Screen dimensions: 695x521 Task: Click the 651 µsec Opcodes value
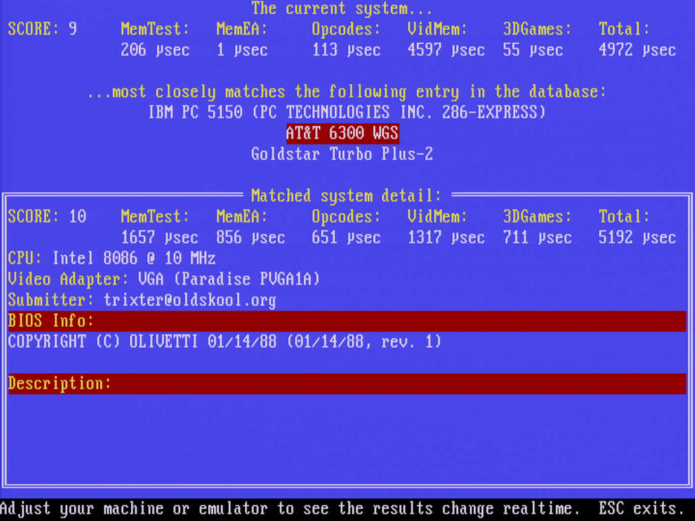[x=346, y=238]
